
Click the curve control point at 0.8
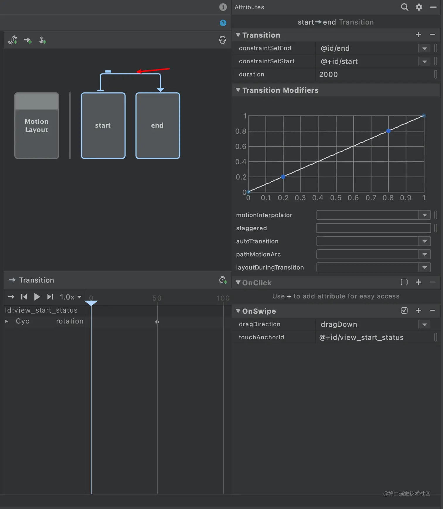click(388, 131)
